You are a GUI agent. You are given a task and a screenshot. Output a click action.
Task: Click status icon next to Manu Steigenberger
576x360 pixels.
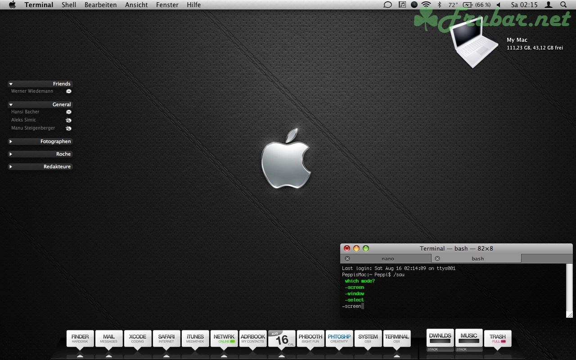click(x=68, y=128)
